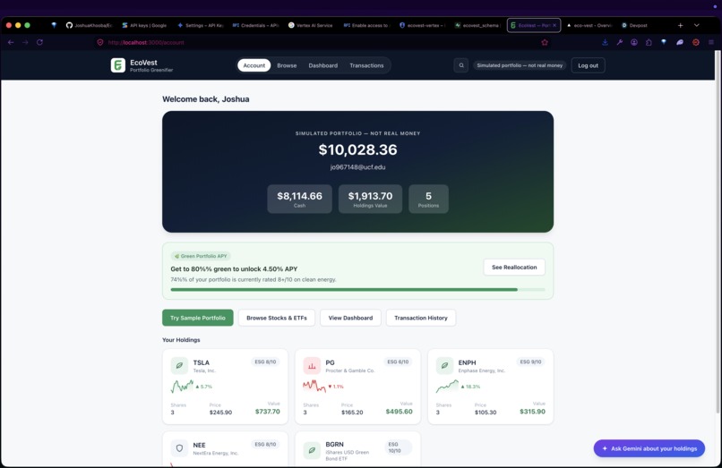Open a new browser tab with plus
This screenshot has width=722, height=468.
click(680, 25)
